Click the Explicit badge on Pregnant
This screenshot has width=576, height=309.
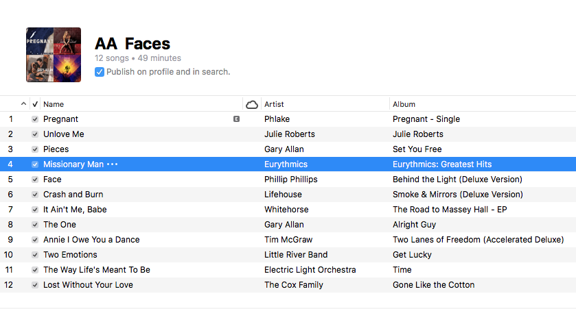click(236, 119)
